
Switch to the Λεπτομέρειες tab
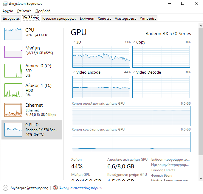tap(125, 18)
